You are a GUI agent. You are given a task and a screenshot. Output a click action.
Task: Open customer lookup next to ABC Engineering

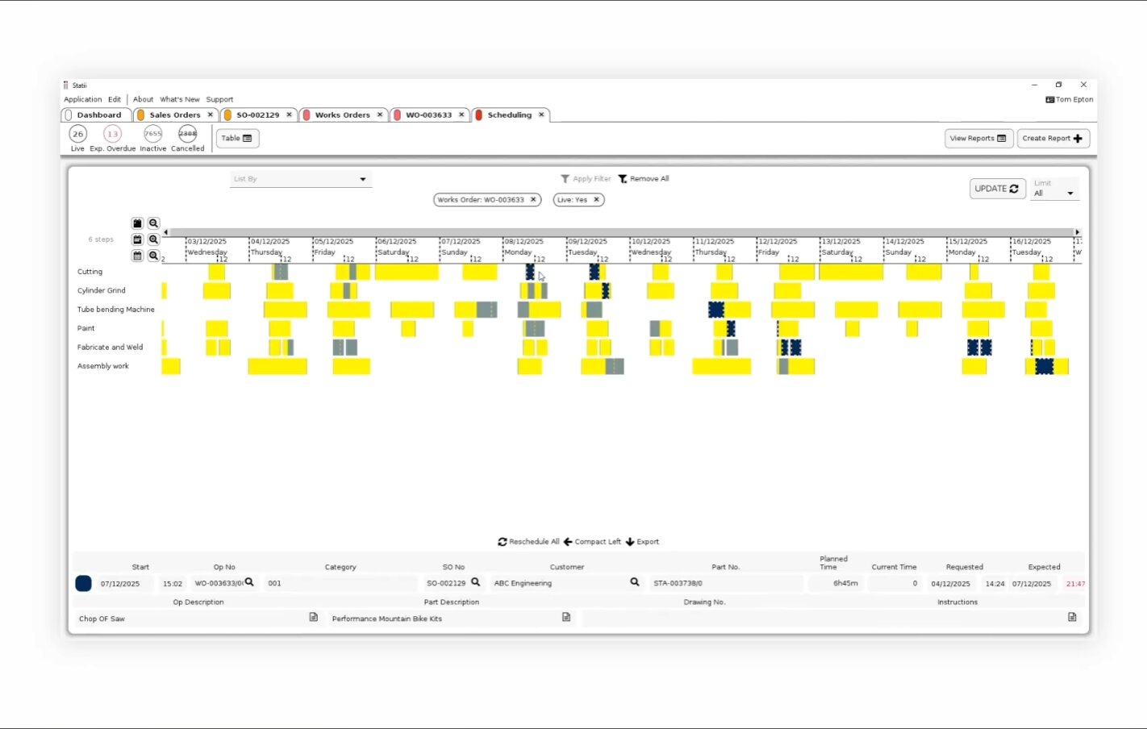coord(635,582)
